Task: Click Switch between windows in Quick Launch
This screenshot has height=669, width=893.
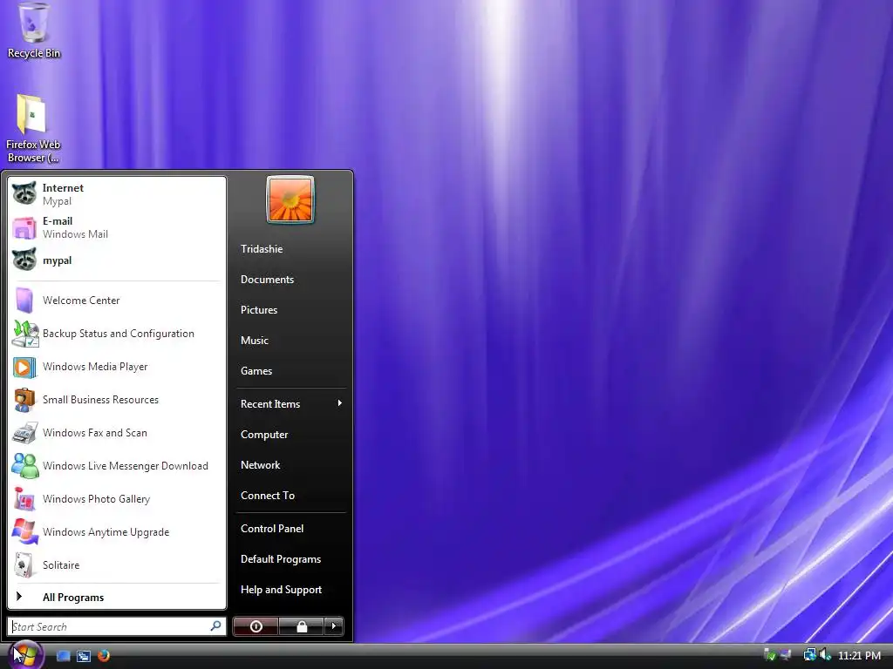Action: click(x=84, y=656)
